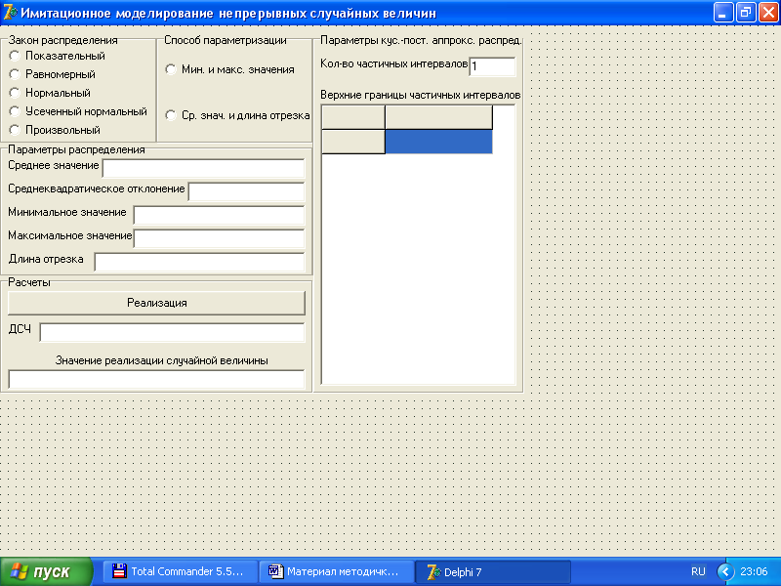
Task: Switch to Материал методичк... Word document
Action: [337, 571]
